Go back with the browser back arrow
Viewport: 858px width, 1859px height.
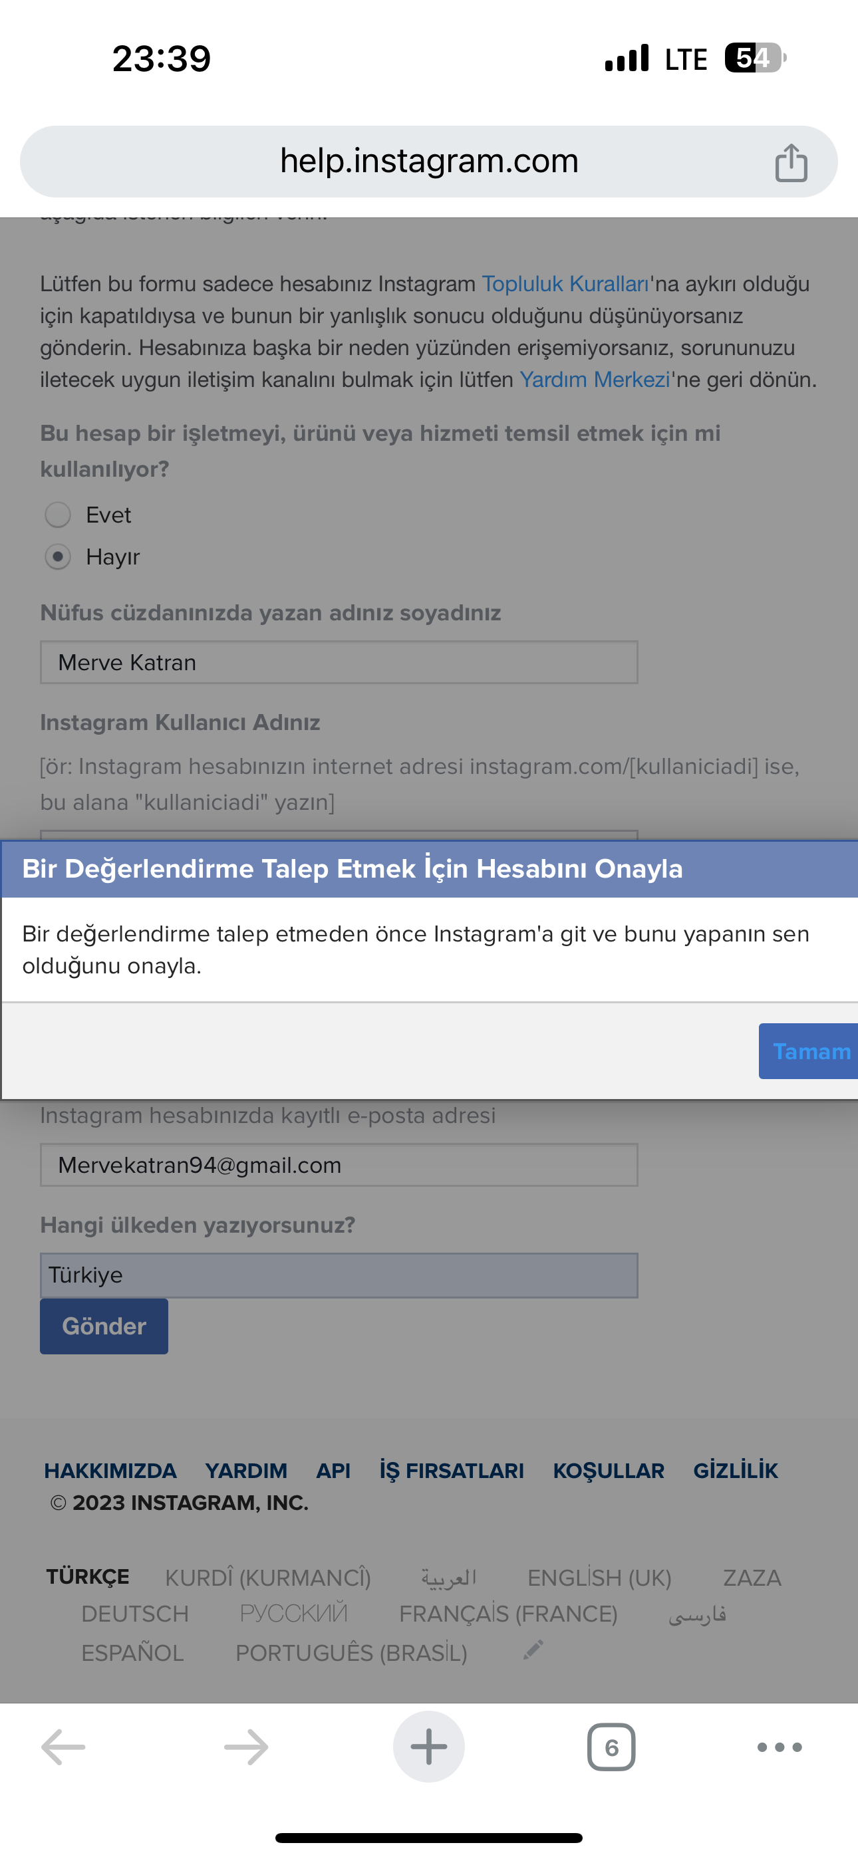click(64, 1747)
